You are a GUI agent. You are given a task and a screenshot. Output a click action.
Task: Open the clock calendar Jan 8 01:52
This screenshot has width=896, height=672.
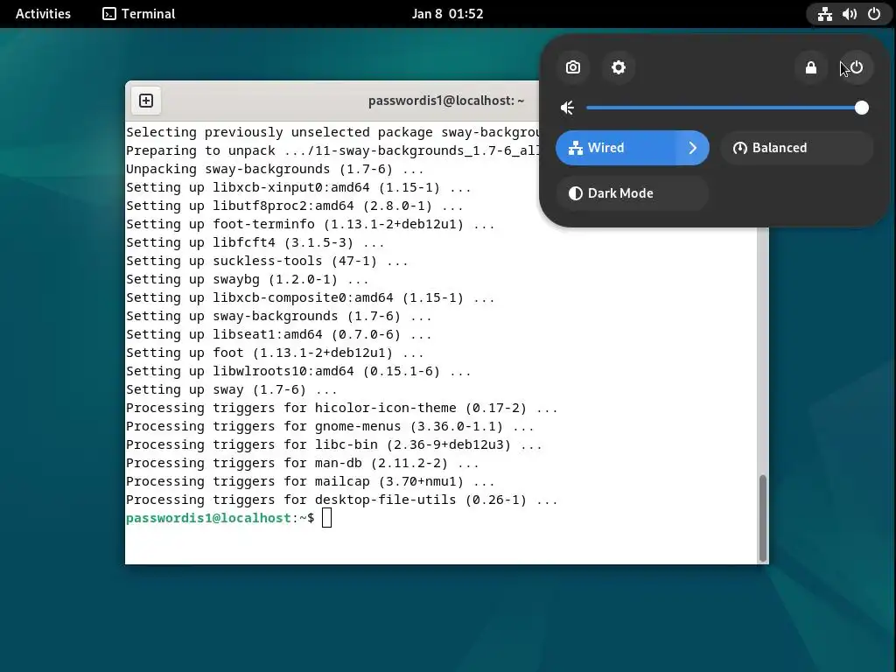pyautogui.click(x=447, y=14)
